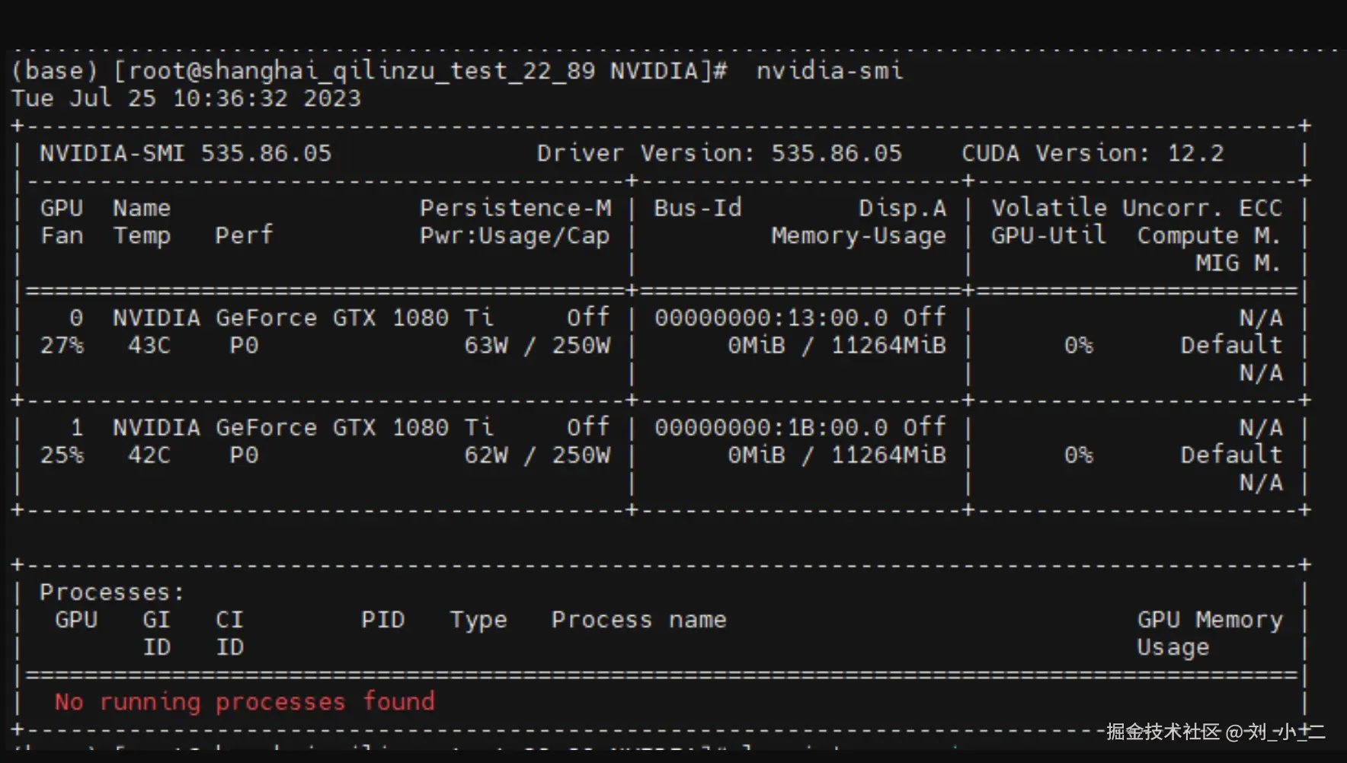Select the 0% utilization in the 42C row
The image size is (1347, 763).
(x=1078, y=455)
